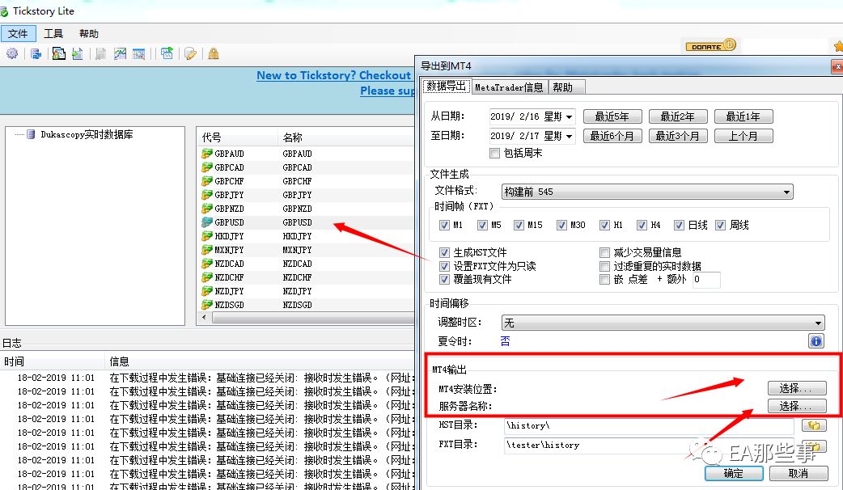The width and height of the screenshot is (843, 490).
Task: Click the DONATE bitcoin badge
Action: pos(711,45)
